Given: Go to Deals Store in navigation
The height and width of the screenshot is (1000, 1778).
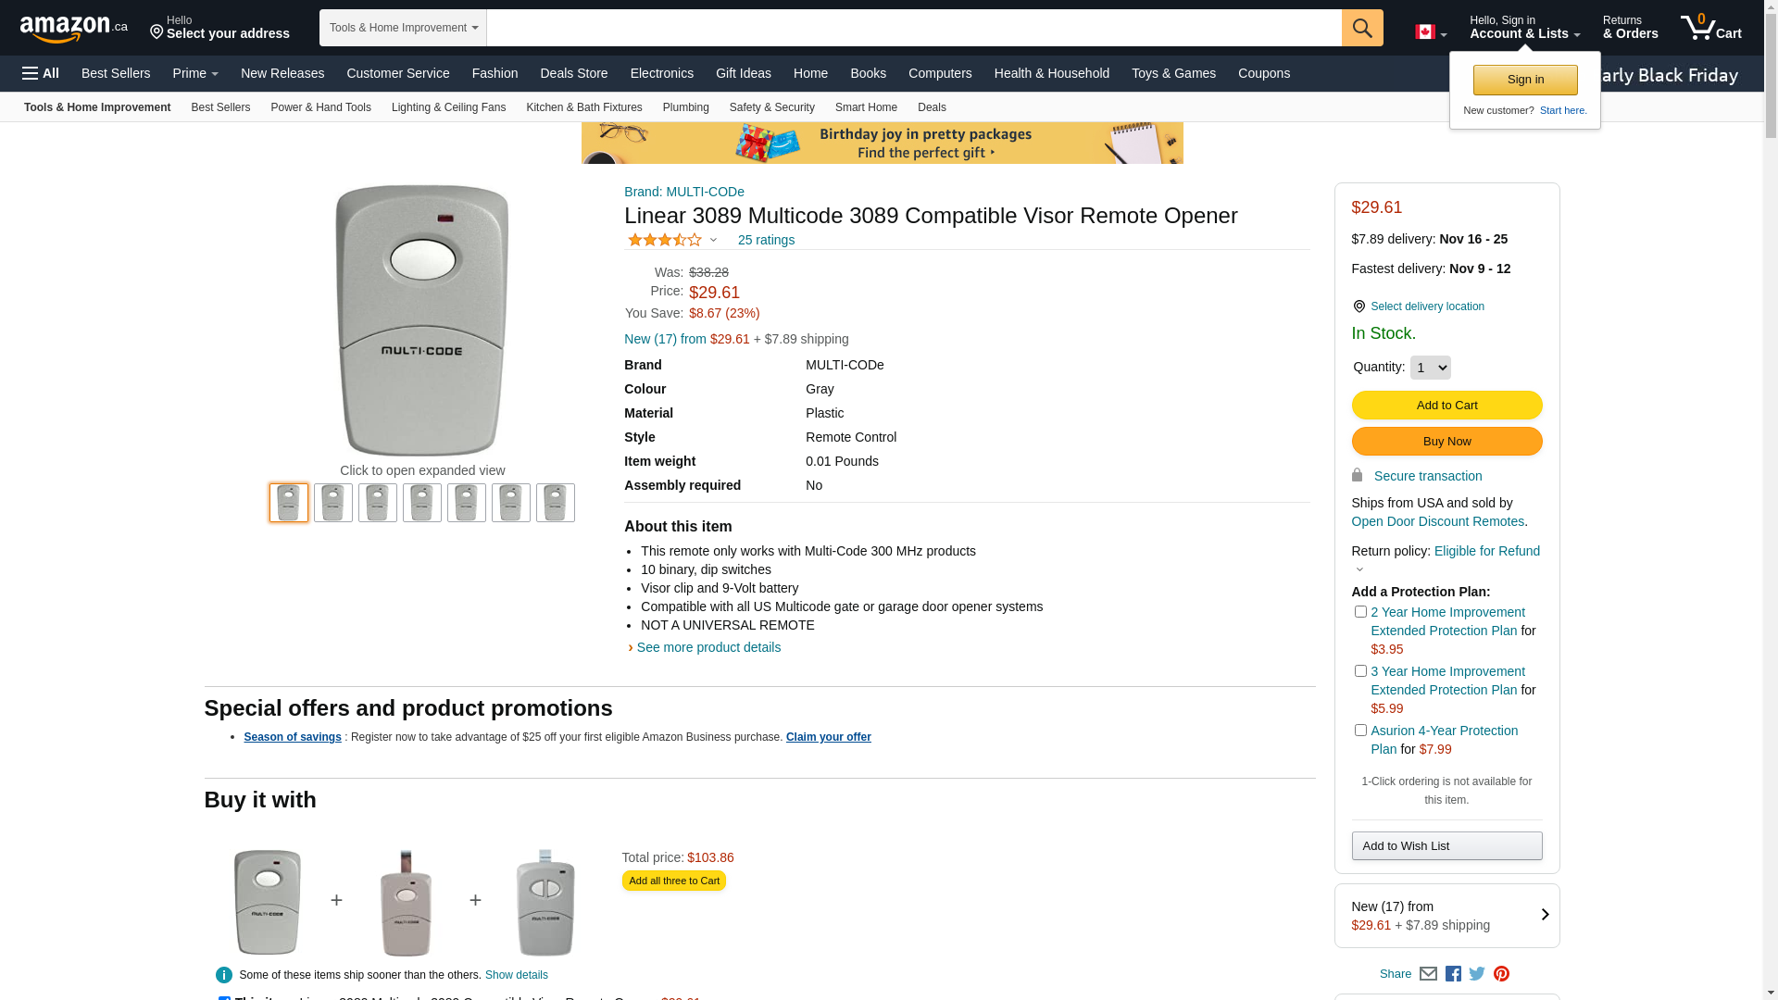Looking at the screenshot, I should tap(573, 73).
